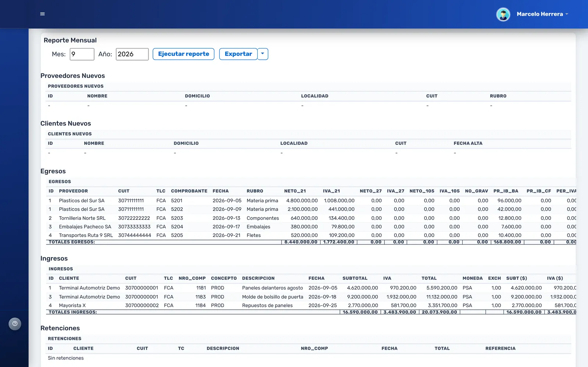Click Egresos total 8.440.000,00
This screenshot has height=367, width=588.
(301, 242)
